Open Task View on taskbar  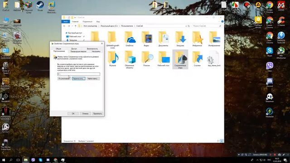tap(18, 160)
